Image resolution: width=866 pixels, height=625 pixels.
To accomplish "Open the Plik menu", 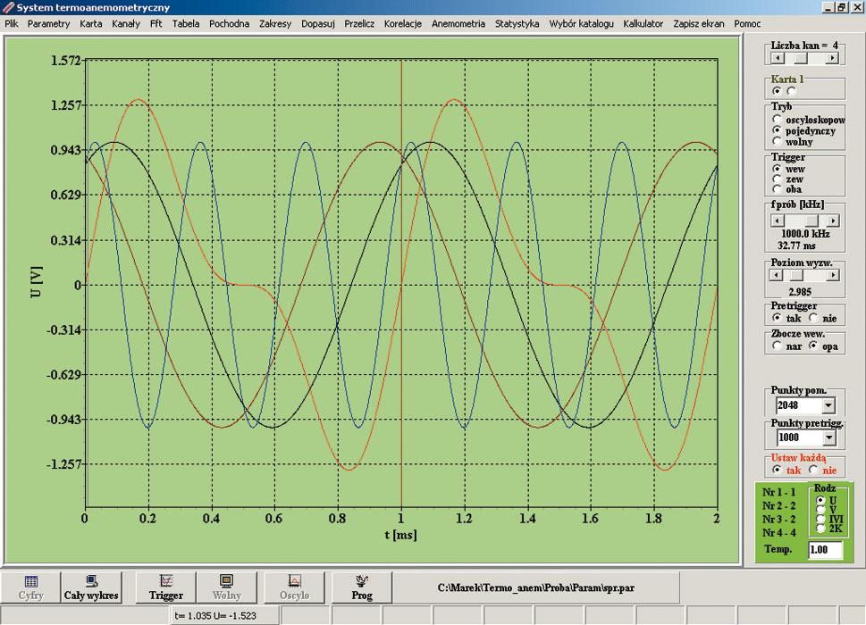I will click(x=11, y=24).
